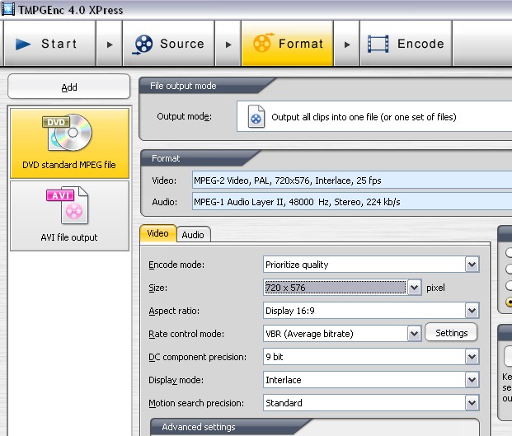The image size is (512, 436).
Task: Click the Motion search precision label
Action: coord(196,403)
